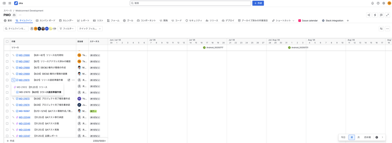
Task: Check the select-all box in header
Action: tap(7, 42)
